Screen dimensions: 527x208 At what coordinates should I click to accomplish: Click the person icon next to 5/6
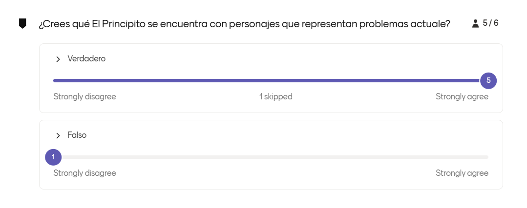click(475, 23)
